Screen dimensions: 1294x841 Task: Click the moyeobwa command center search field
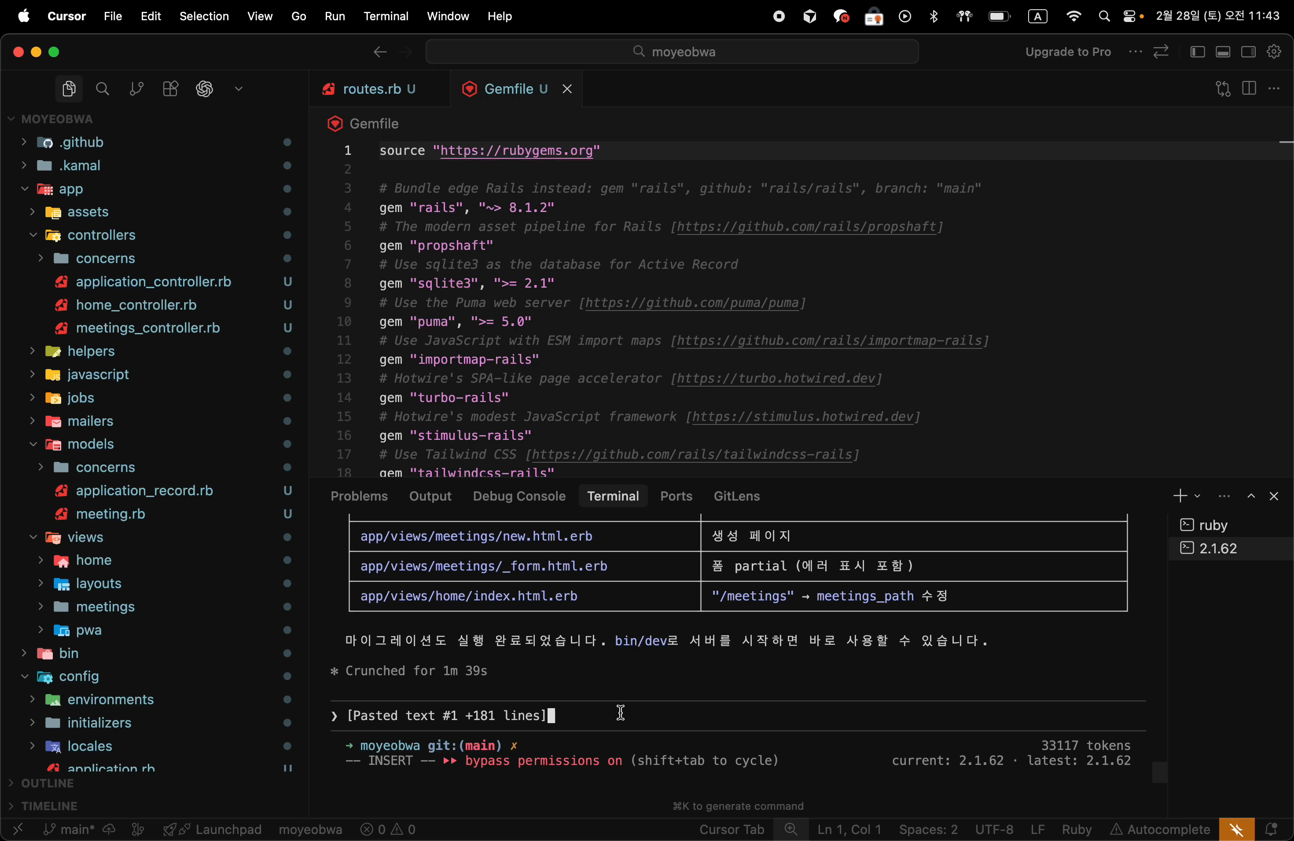point(672,51)
